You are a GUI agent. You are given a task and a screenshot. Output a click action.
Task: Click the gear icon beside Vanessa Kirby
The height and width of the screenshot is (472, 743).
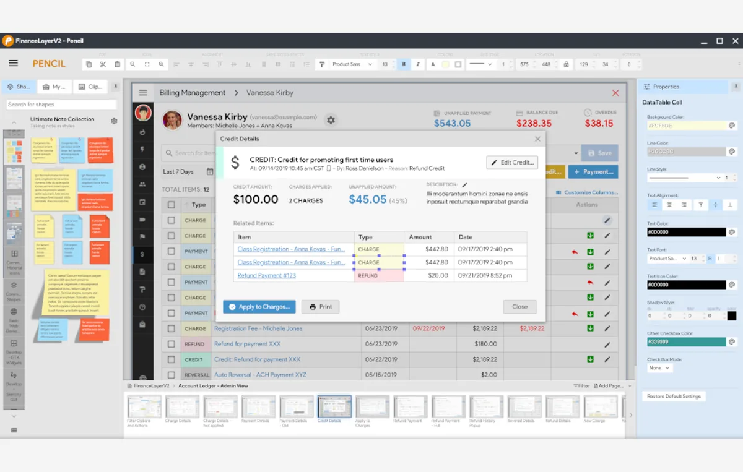click(331, 120)
